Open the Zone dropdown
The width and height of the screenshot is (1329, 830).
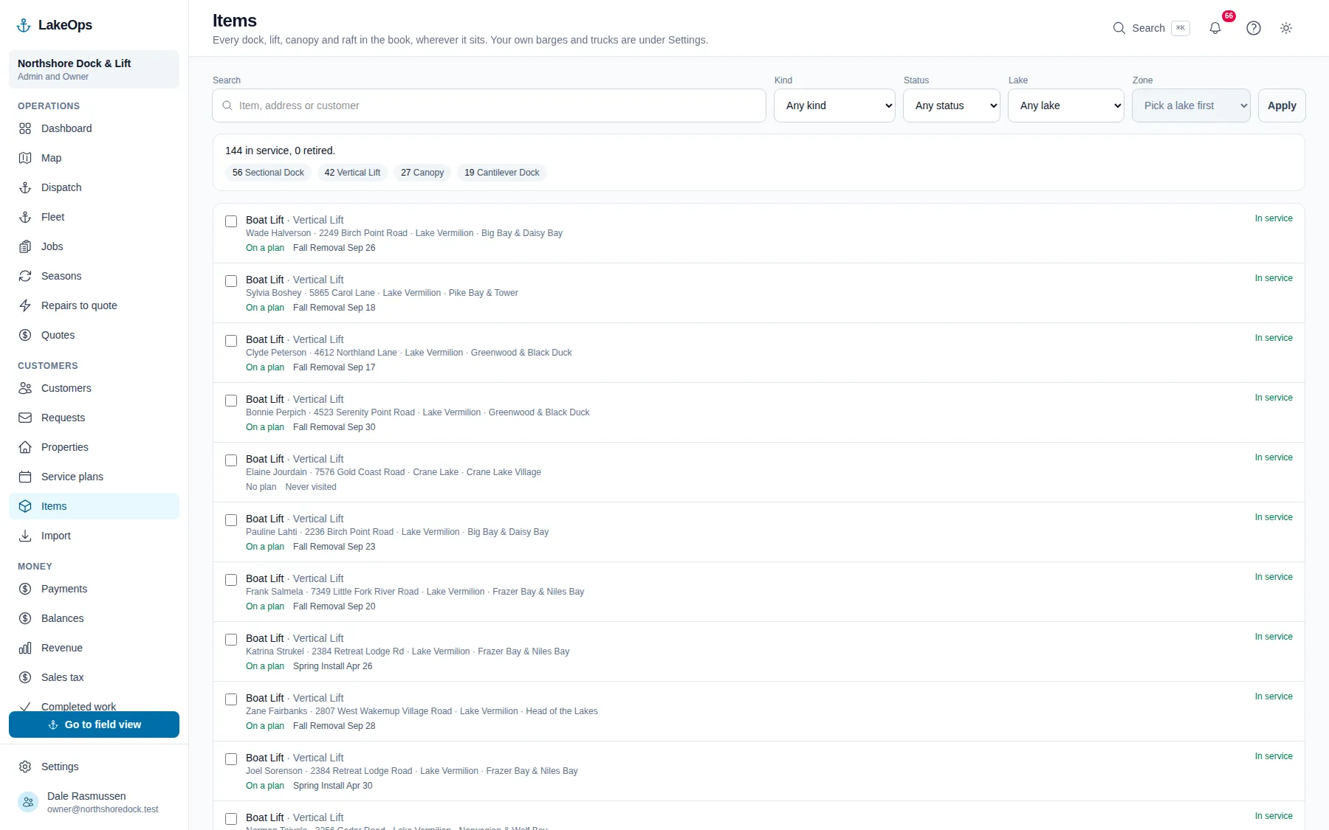[x=1191, y=106]
